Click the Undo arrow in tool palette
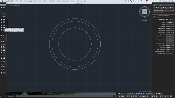The width and height of the screenshot is (175, 98). pos(2,11)
